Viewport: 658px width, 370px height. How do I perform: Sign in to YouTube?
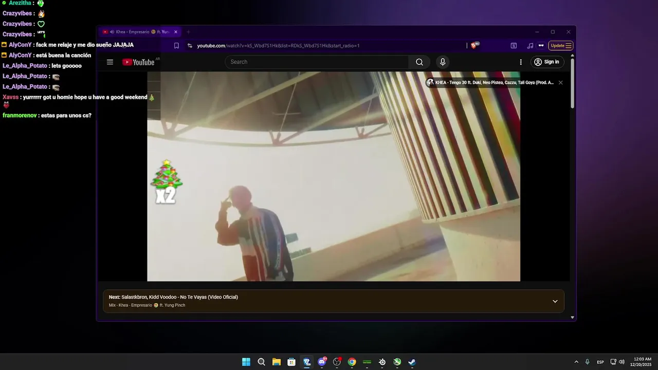pyautogui.click(x=547, y=62)
